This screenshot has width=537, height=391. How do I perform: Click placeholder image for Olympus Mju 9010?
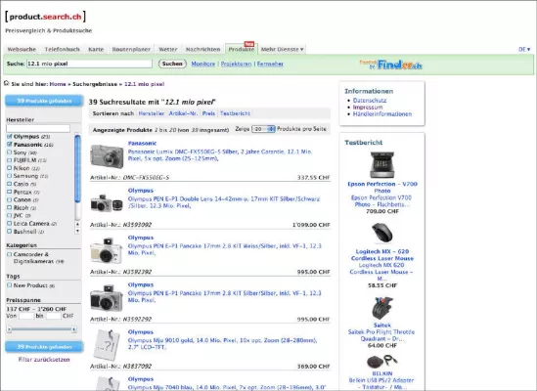click(x=107, y=345)
